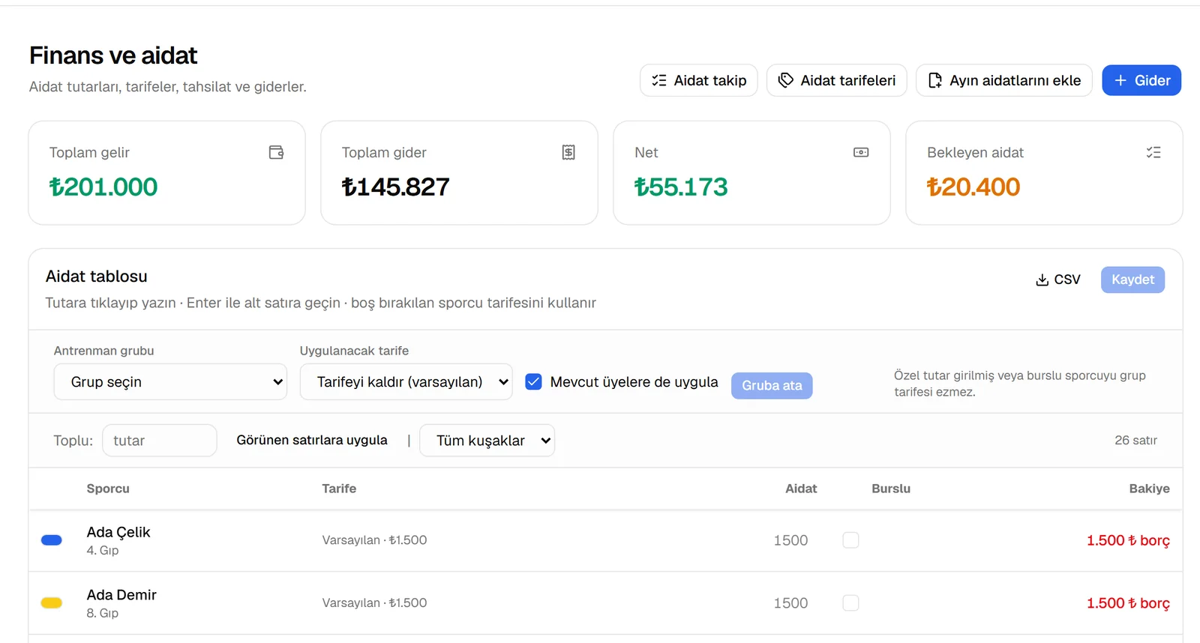This screenshot has height=643, width=1200.
Task: Click the tag icon on Aidat tarifeleri button
Action: click(x=785, y=80)
